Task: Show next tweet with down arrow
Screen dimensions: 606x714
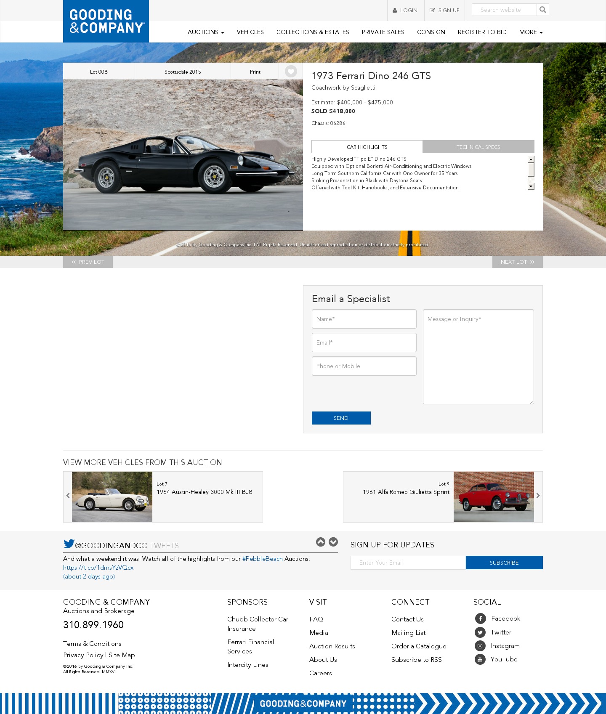Action: click(x=333, y=542)
